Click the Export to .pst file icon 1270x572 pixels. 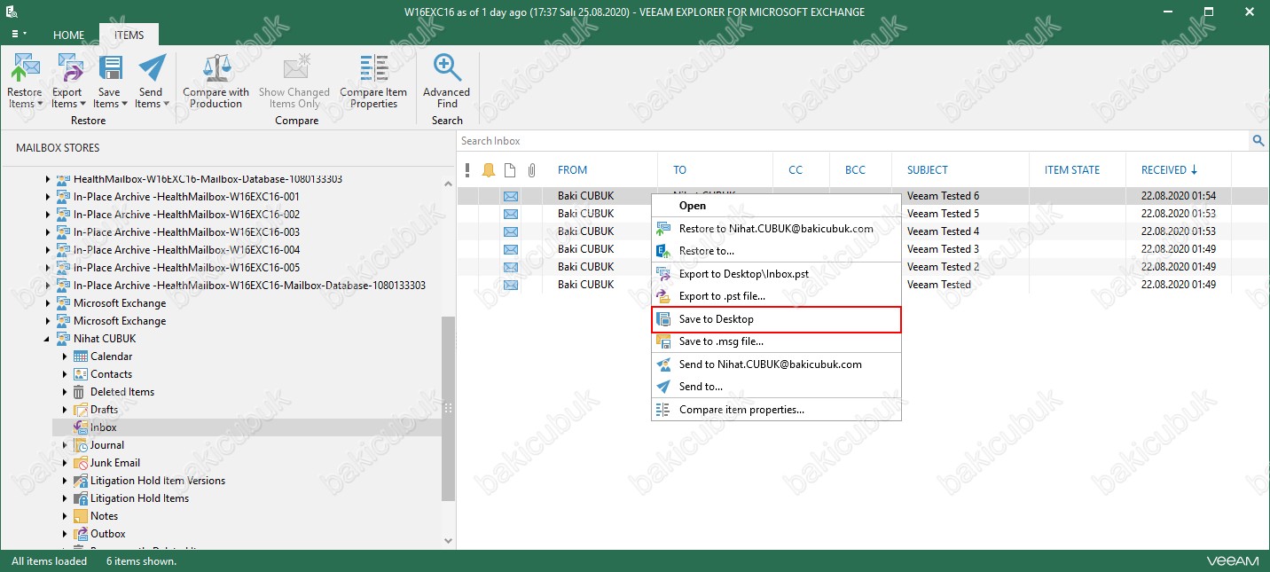point(663,296)
